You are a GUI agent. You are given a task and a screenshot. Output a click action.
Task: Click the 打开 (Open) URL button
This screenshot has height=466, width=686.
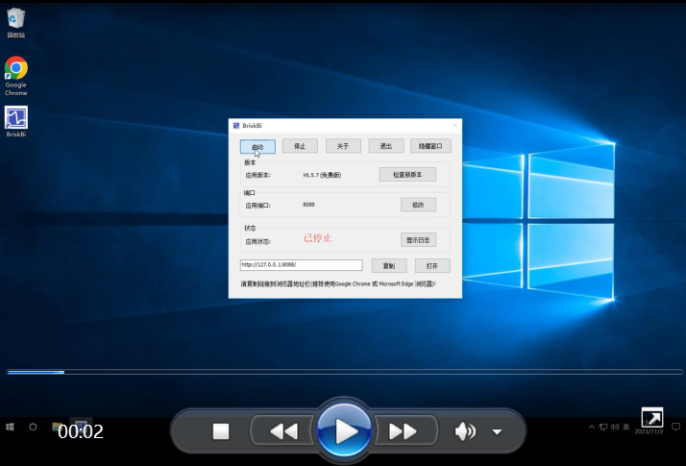[x=432, y=266]
